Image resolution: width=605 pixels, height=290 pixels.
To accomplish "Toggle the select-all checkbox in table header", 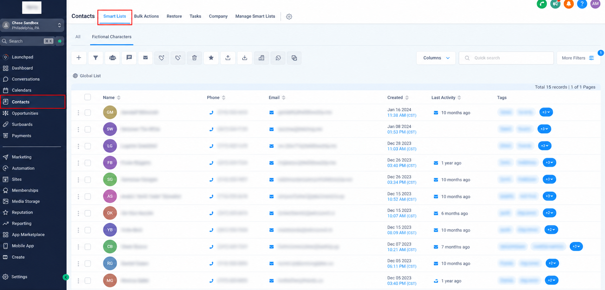I will tap(88, 97).
